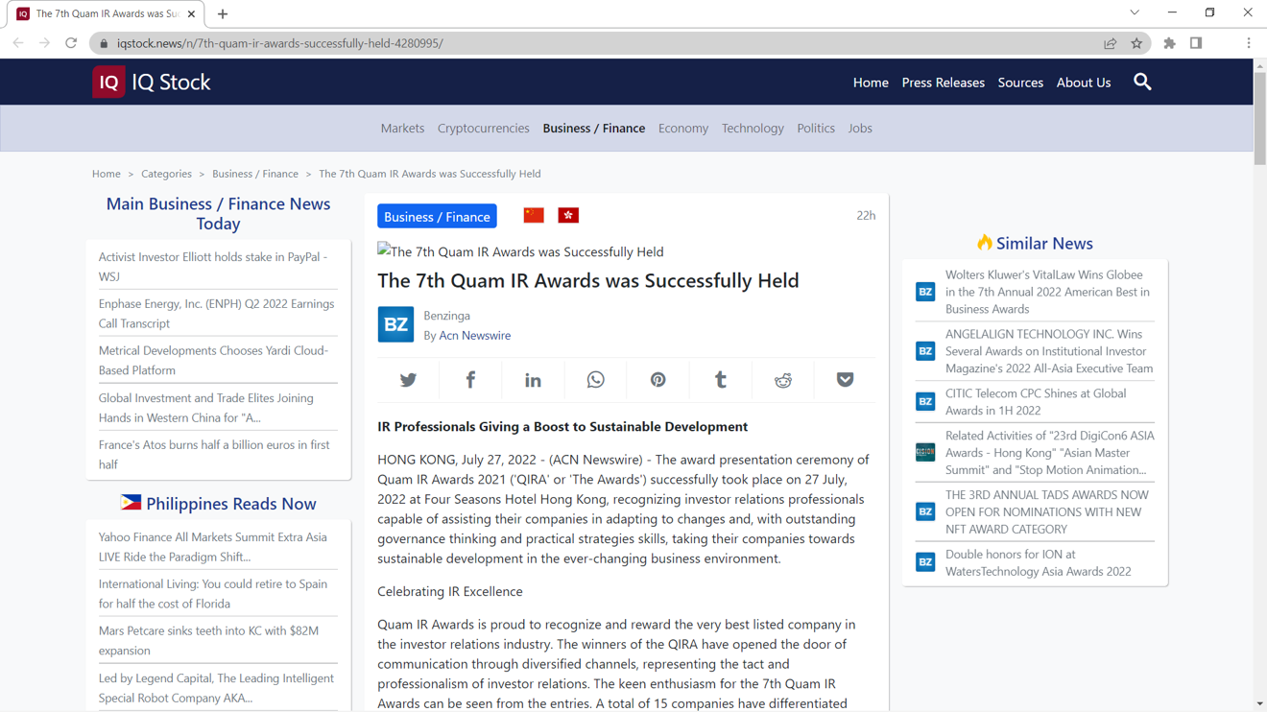
Task: View site info lock icon
Action: [x=104, y=43]
